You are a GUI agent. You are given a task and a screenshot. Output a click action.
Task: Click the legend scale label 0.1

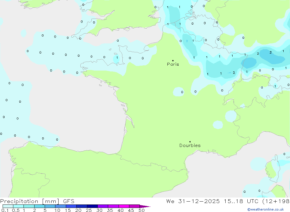pyautogui.click(x=5, y=210)
